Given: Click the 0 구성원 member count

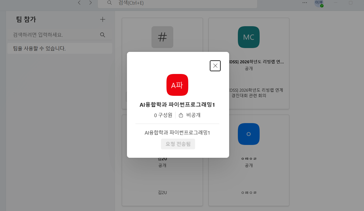Looking at the screenshot, I should [x=163, y=115].
